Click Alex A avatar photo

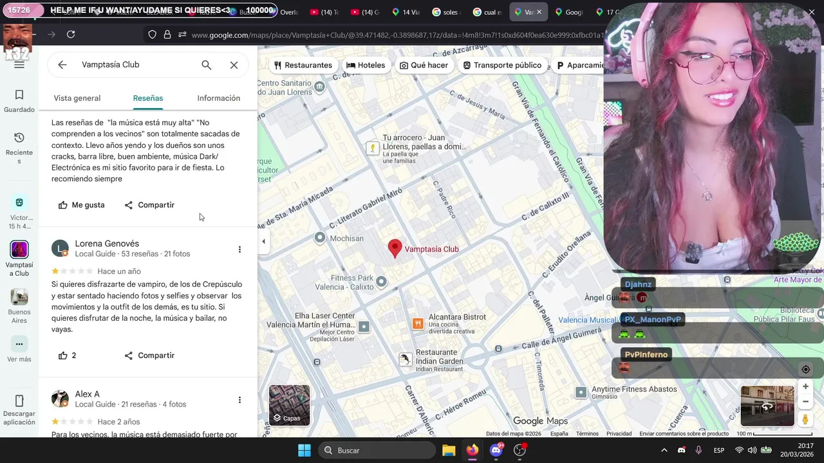coord(60,399)
